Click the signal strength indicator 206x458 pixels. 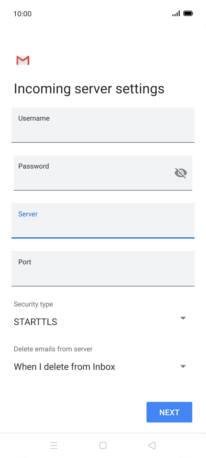[x=176, y=13]
